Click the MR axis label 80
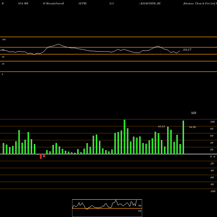 pos(212,129)
